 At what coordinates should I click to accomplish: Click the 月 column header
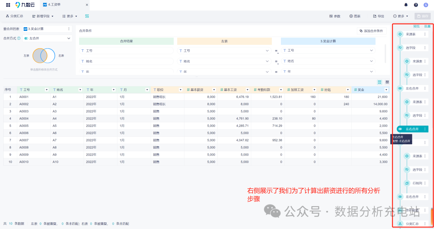click(x=134, y=90)
